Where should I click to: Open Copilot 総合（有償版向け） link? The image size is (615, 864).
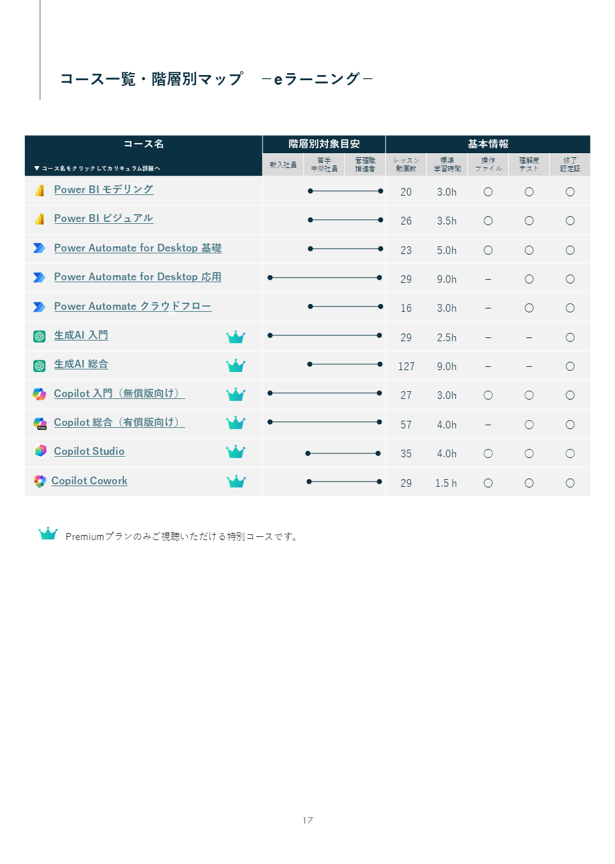point(119,423)
